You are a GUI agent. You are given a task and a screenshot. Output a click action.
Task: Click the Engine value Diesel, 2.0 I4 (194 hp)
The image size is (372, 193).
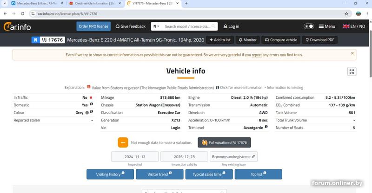click(x=249, y=97)
